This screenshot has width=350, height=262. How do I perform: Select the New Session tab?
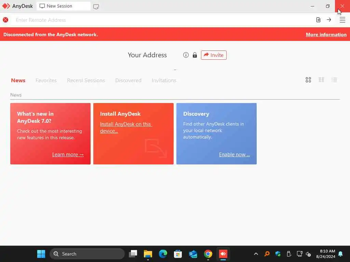tap(64, 6)
